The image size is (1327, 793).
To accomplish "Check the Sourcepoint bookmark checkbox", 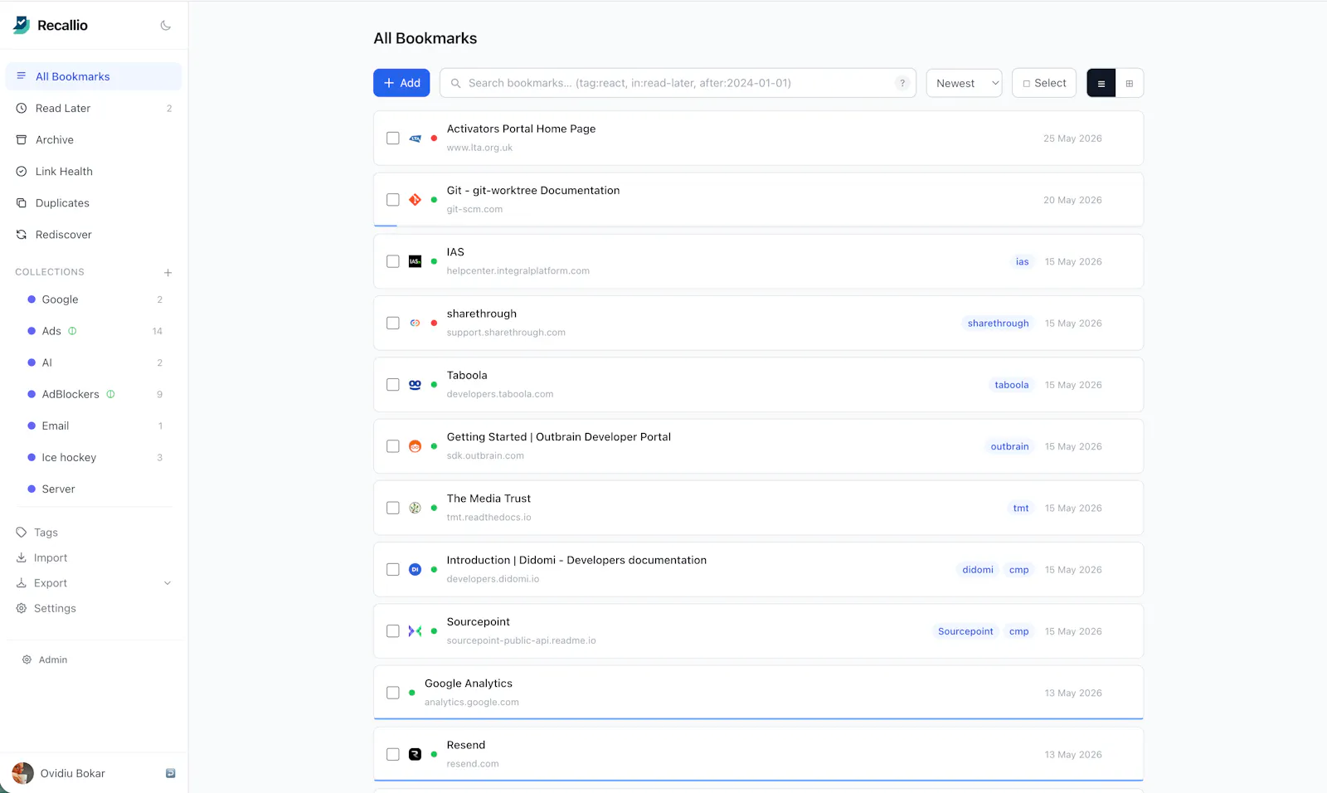I will 393,631.
